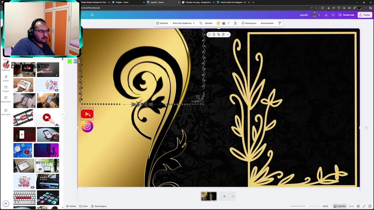Open the transparency checkerboard icon
Image resolution: width=374 pixels, height=210 pixels.
[x=236, y=23]
